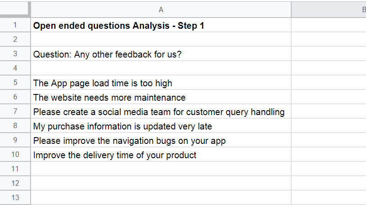Select row 3 header
Image resolution: width=366 pixels, height=205 pixels.
tap(15, 53)
